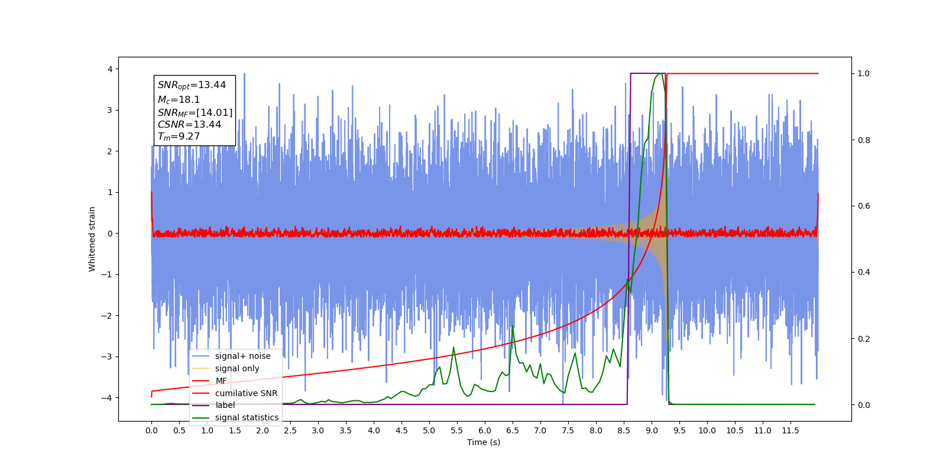Click the "MF" legend entry
This screenshot has width=946, height=473.
click(221, 381)
